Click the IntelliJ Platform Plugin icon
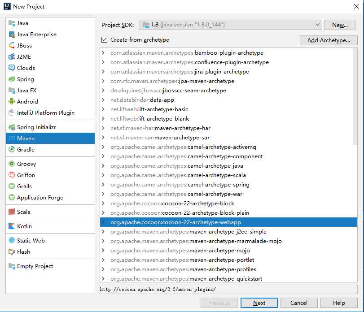Screen dimensions: 364x312 [12, 113]
